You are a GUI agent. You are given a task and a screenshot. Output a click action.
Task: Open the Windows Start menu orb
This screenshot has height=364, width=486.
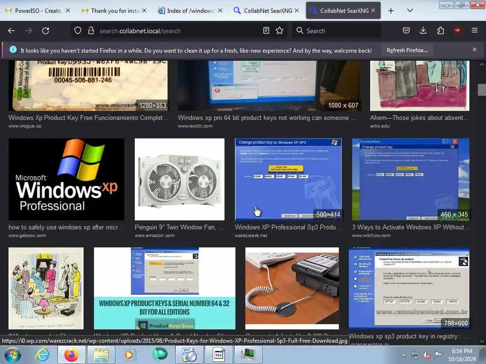12,355
